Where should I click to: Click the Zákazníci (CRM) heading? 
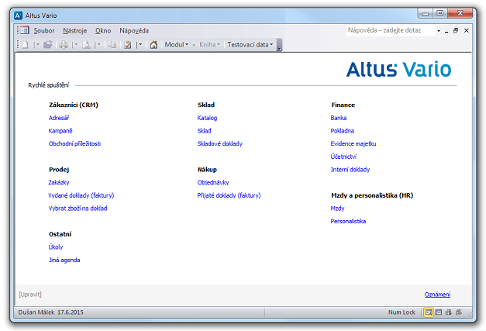[x=74, y=105]
